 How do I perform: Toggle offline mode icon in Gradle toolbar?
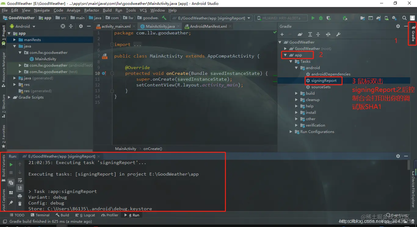[328, 34]
